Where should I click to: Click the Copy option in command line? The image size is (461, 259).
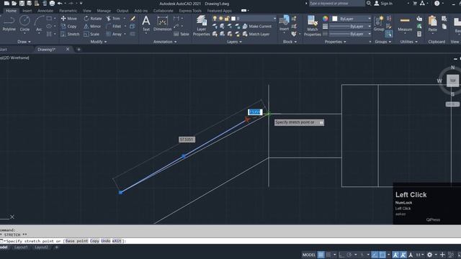[94, 241]
